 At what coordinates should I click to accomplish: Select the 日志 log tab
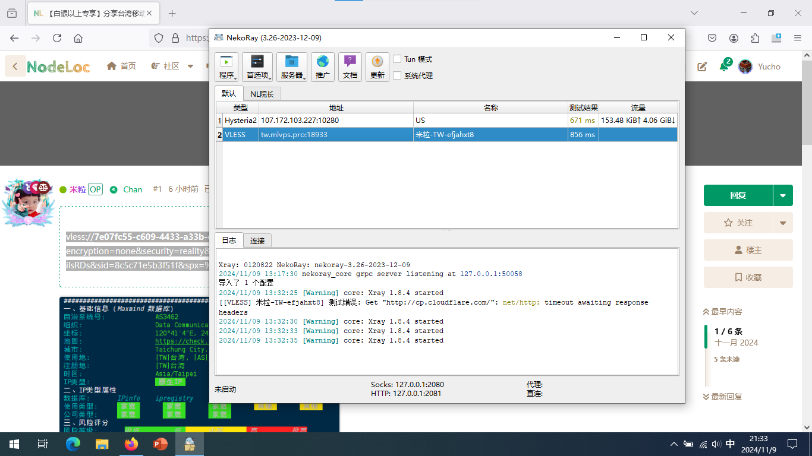coord(229,240)
